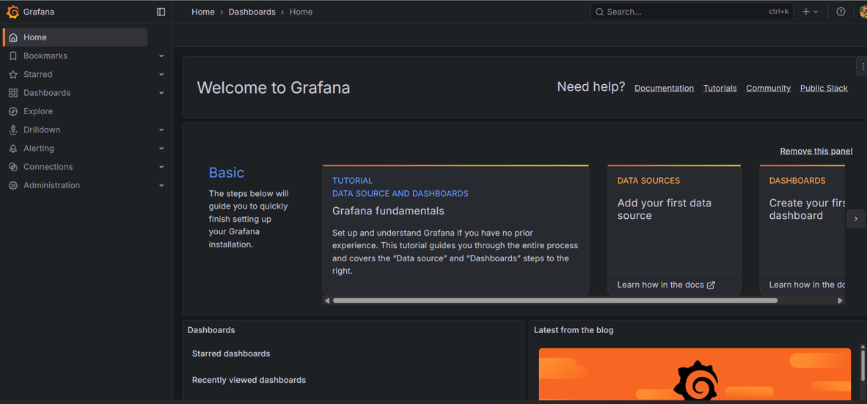
Task: Expand the Starred section chevron
Action: [x=161, y=75]
